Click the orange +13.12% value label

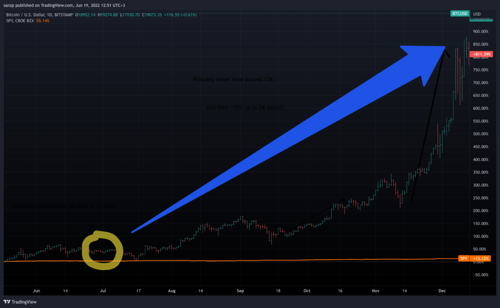pos(480,258)
